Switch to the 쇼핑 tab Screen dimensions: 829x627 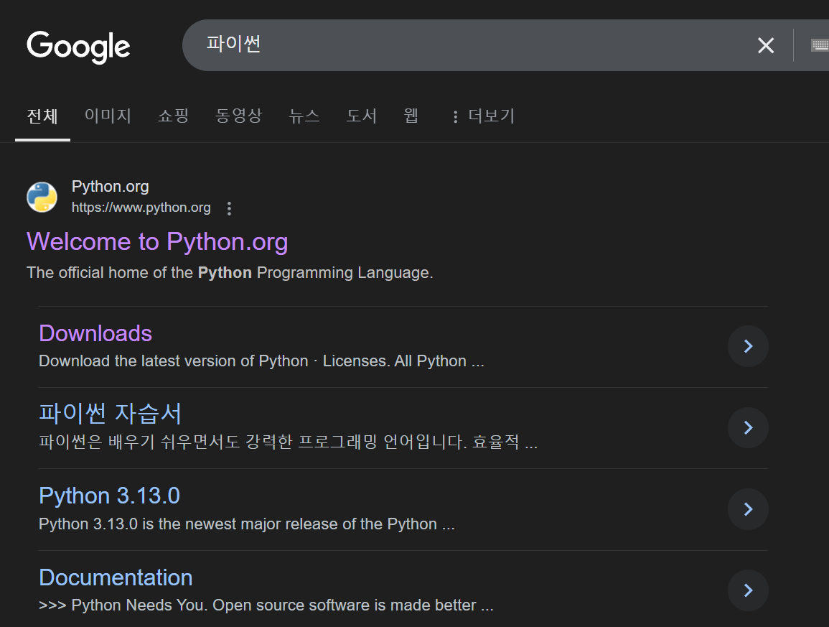[174, 116]
